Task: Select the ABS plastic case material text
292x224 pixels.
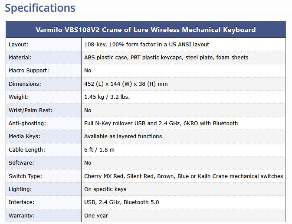Action: tap(166, 58)
